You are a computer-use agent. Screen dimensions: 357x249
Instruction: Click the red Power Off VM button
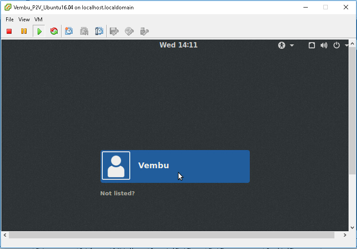(9, 31)
